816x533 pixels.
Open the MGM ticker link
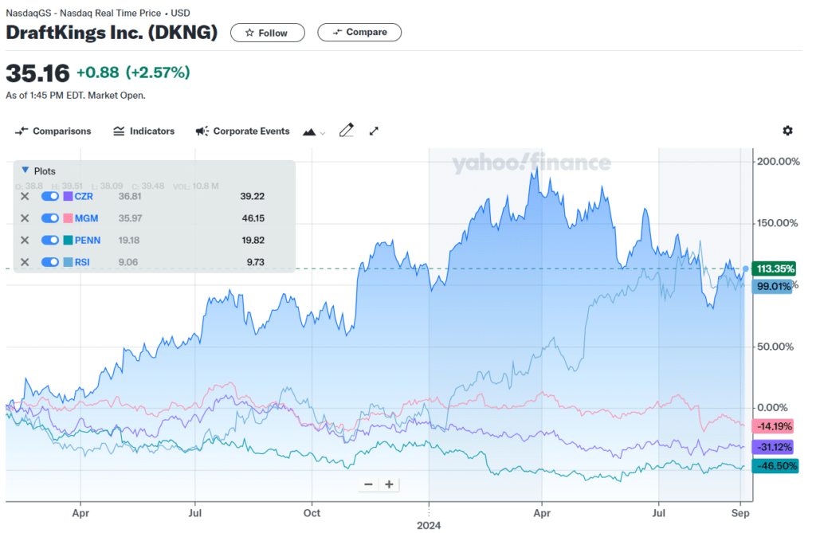point(86,218)
